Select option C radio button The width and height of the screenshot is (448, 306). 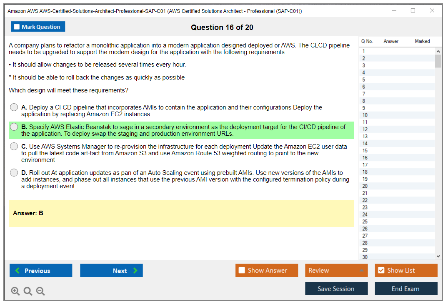click(14, 147)
